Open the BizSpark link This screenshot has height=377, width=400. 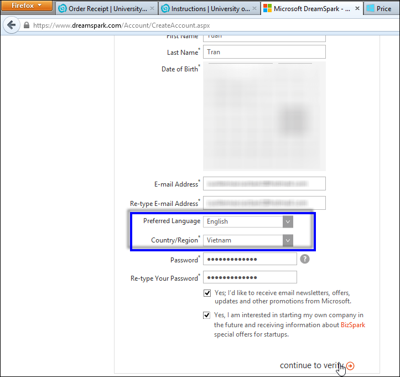tap(353, 325)
